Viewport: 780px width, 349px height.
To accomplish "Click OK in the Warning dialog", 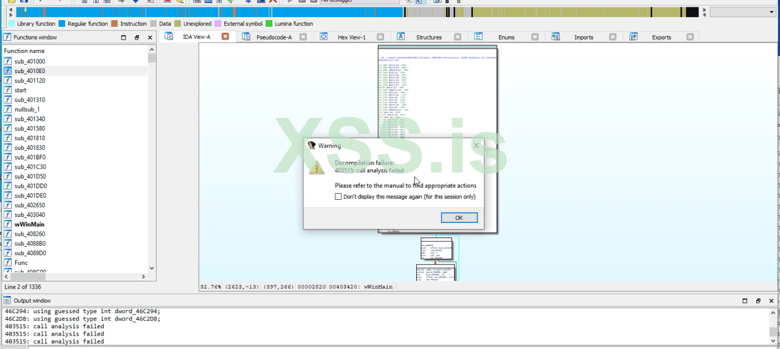I will (x=459, y=218).
